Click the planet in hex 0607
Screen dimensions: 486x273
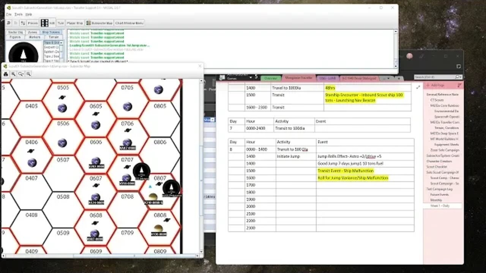(95, 197)
